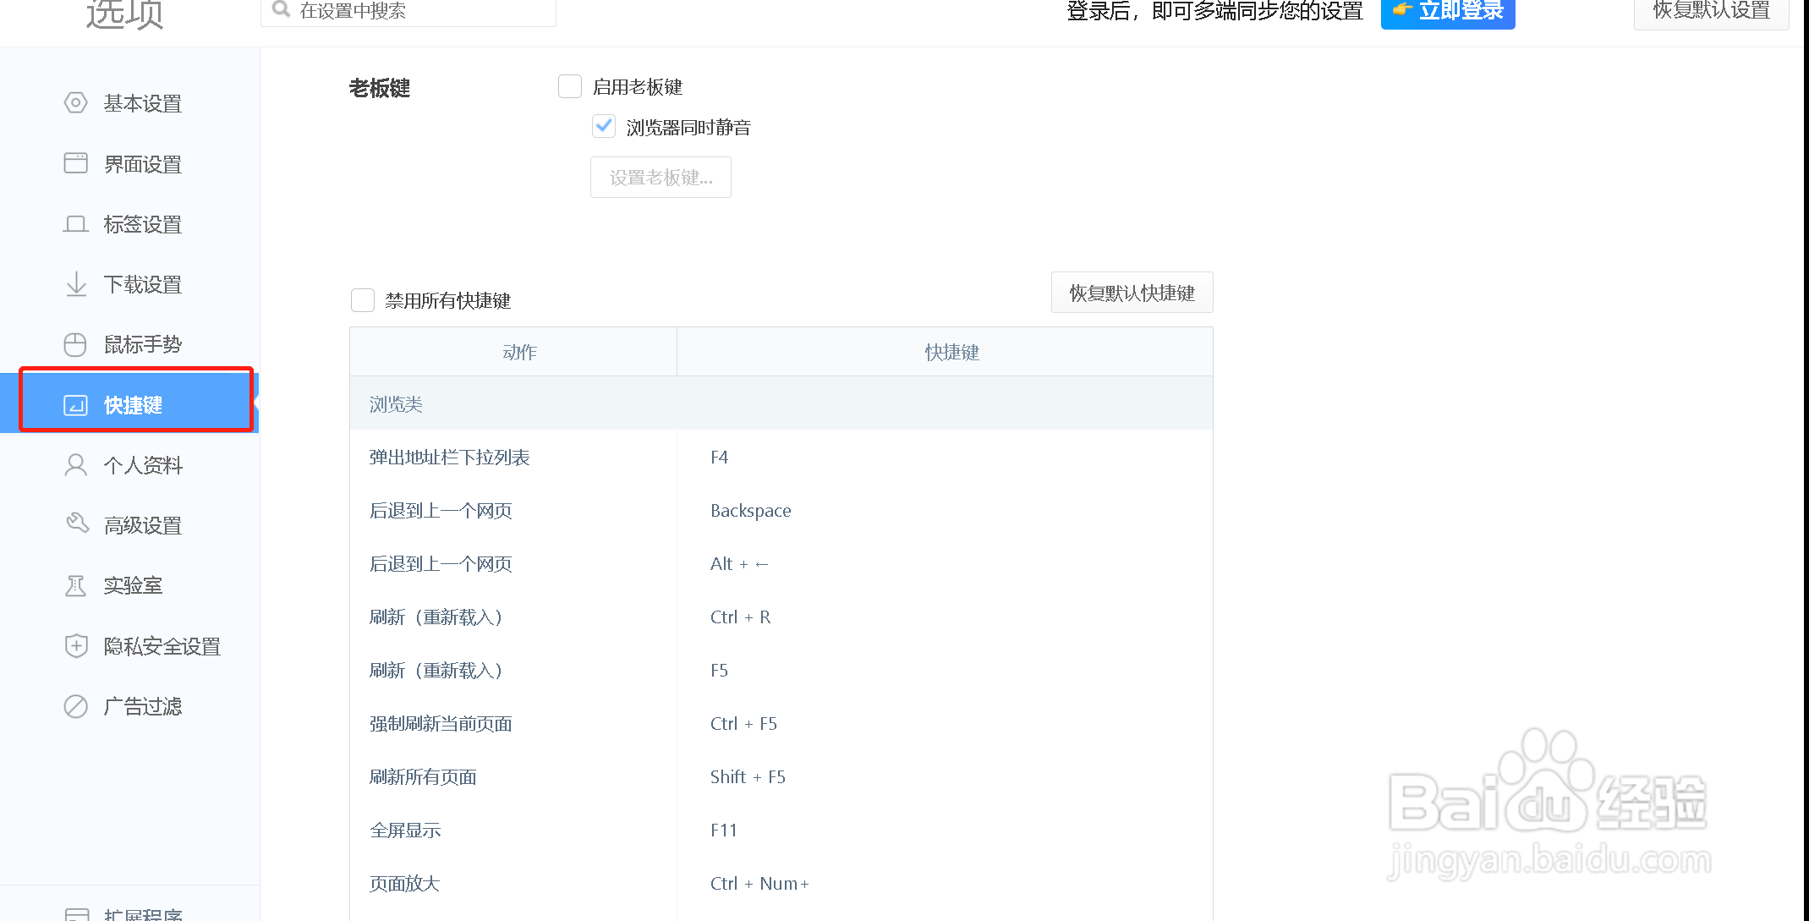
Task: Enable the boss key checkbox
Action: (570, 87)
